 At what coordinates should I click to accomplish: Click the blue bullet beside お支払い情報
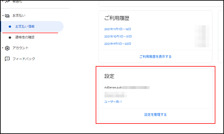(x=10, y=26)
